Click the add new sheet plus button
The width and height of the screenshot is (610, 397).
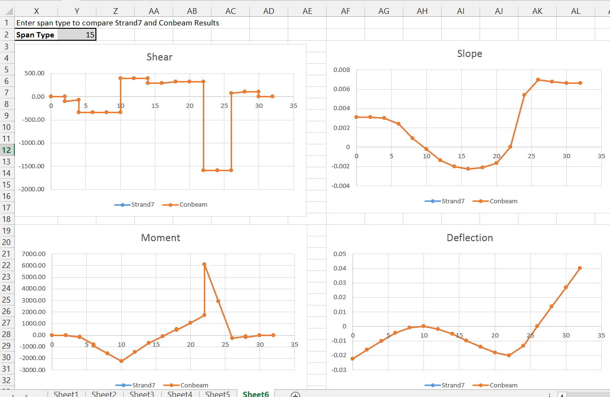click(x=295, y=395)
